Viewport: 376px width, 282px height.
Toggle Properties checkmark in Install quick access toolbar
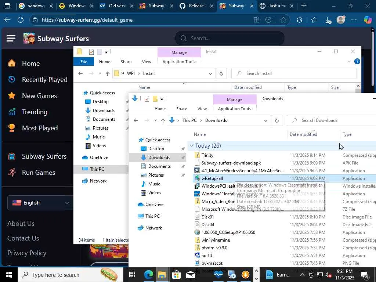point(91,51)
